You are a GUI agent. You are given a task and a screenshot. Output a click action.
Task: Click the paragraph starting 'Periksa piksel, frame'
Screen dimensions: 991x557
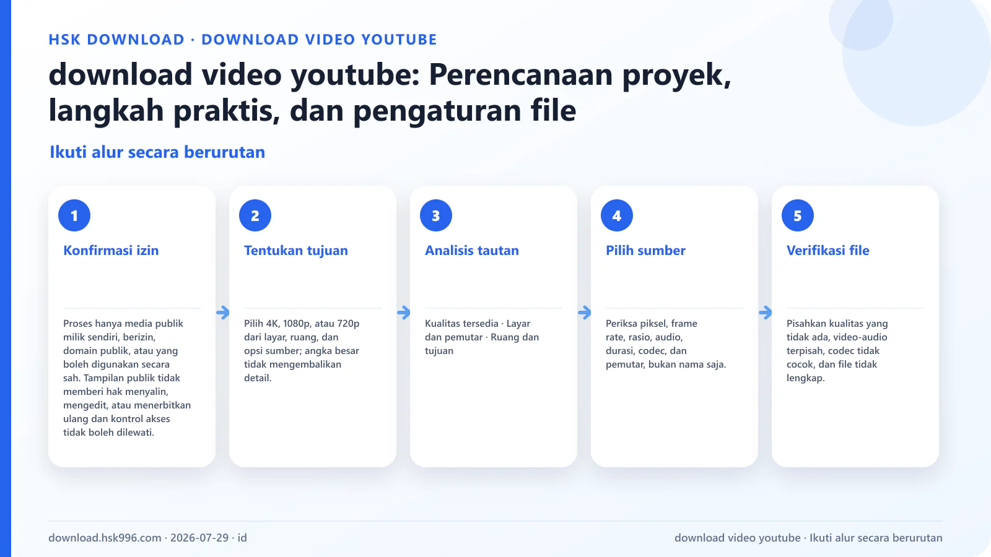(x=666, y=343)
